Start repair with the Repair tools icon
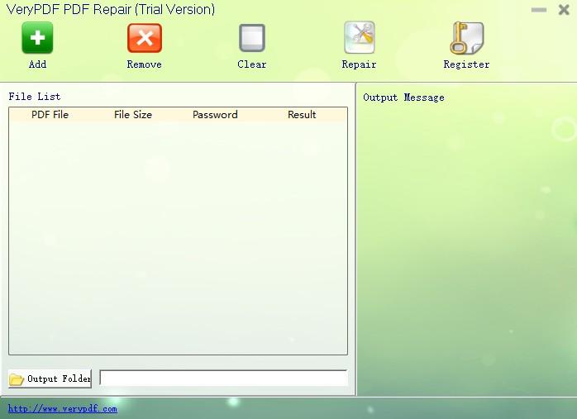Viewport: 577px width, 419px height. pos(359,37)
